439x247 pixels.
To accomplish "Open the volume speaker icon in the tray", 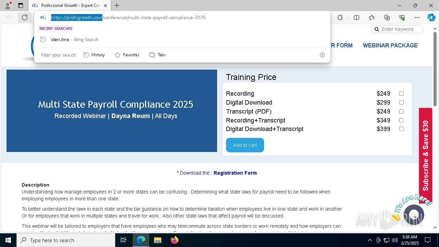I will point(395,240).
